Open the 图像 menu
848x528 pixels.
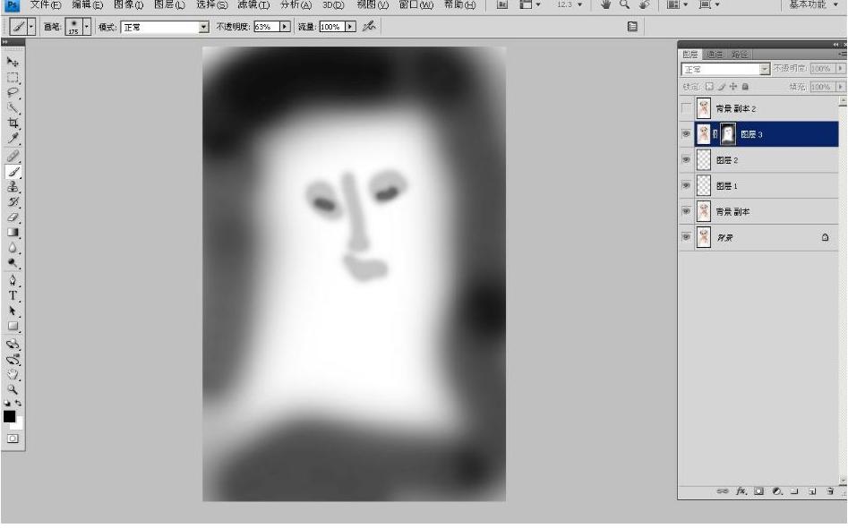[x=128, y=4]
